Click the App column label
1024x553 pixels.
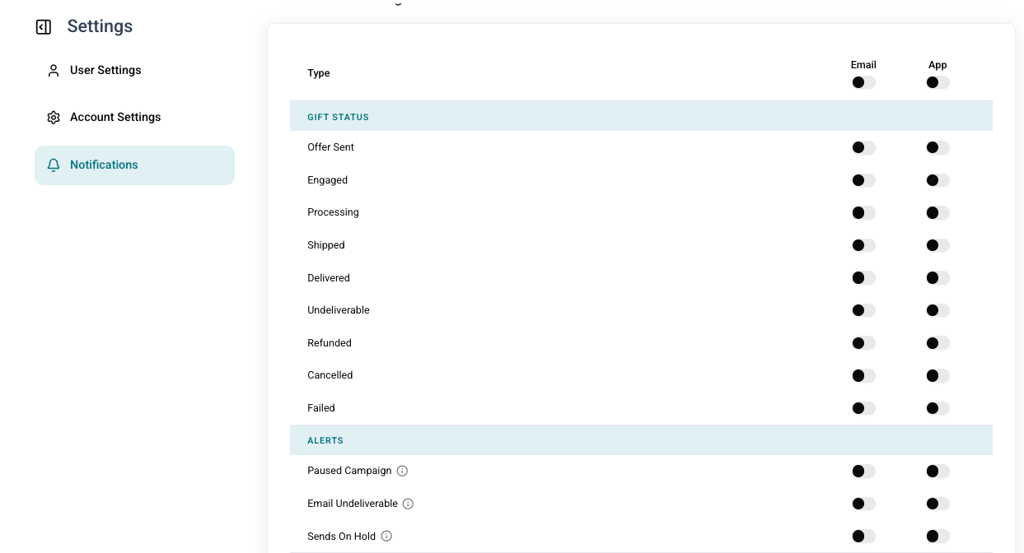(x=937, y=65)
